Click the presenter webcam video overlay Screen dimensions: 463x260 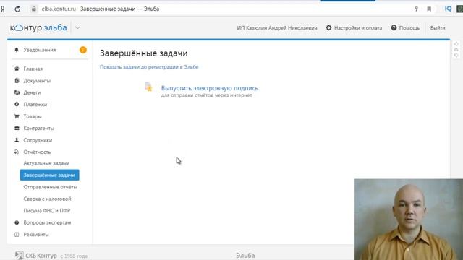409,220
